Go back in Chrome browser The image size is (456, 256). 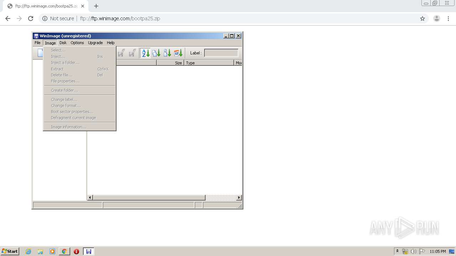tap(8, 18)
